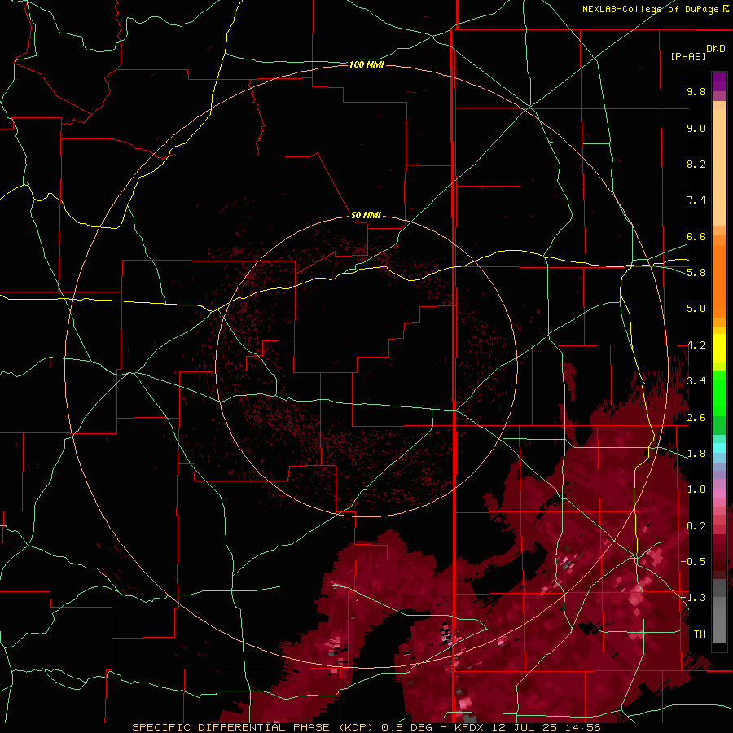Viewport: 733px width, 733px height.
Task: Click the -1.3 legend value
Action: point(693,598)
